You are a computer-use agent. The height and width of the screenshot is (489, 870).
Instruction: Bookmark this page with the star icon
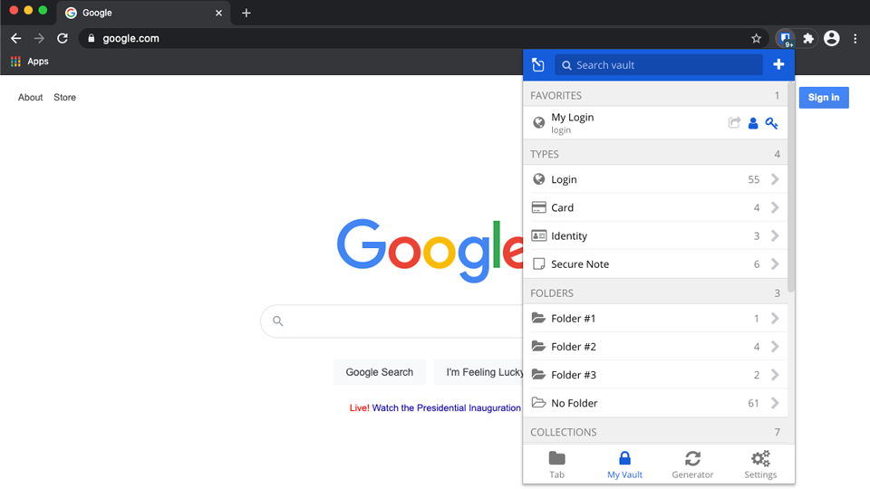756,38
